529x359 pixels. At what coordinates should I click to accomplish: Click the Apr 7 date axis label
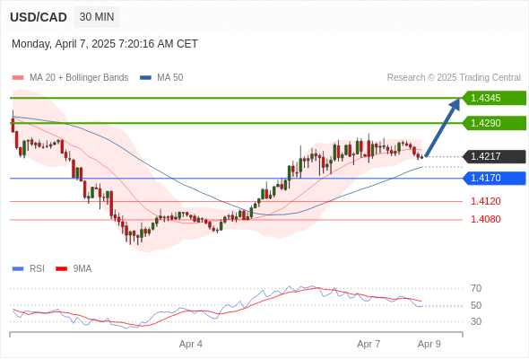pos(369,344)
